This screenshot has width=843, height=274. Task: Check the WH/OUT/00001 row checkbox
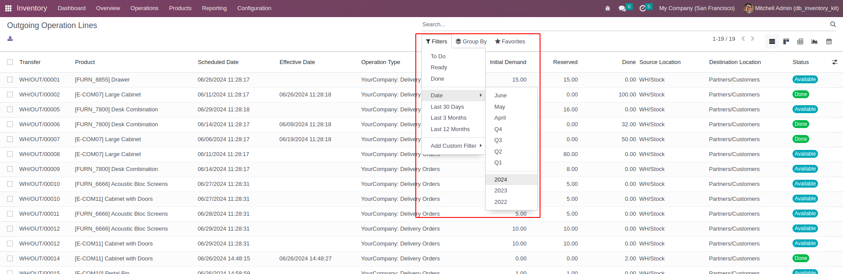pyautogui.click(x=10, y=80)
